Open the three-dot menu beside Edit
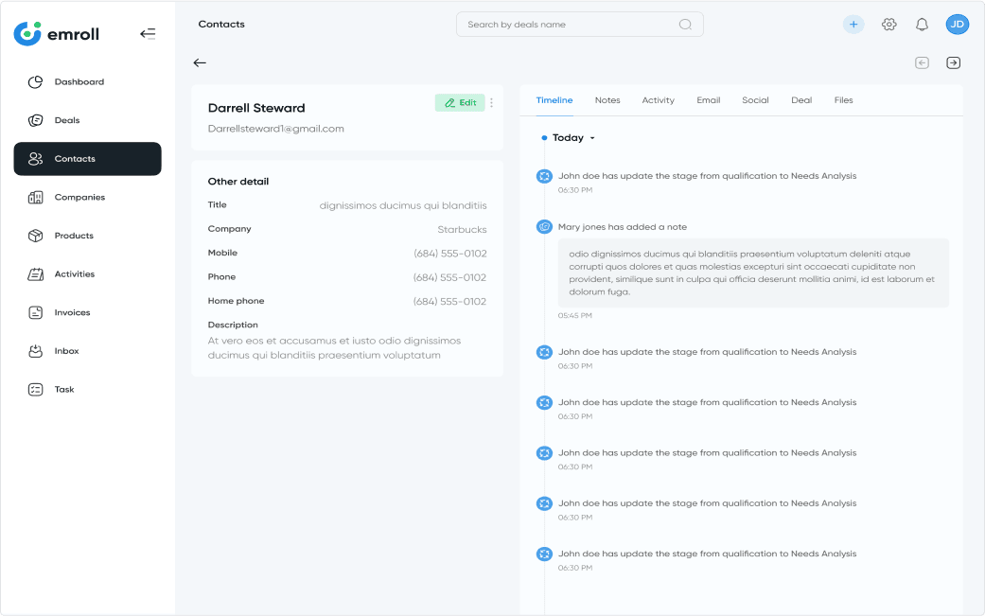 [491, 102]
